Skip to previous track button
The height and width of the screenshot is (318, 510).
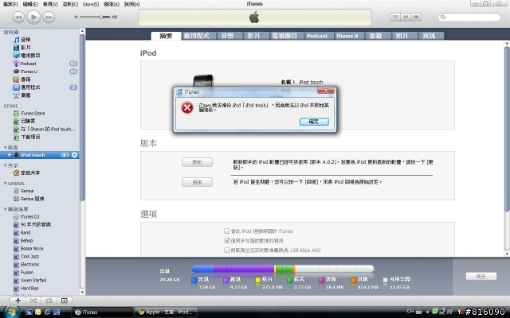[x=18, y=17]
